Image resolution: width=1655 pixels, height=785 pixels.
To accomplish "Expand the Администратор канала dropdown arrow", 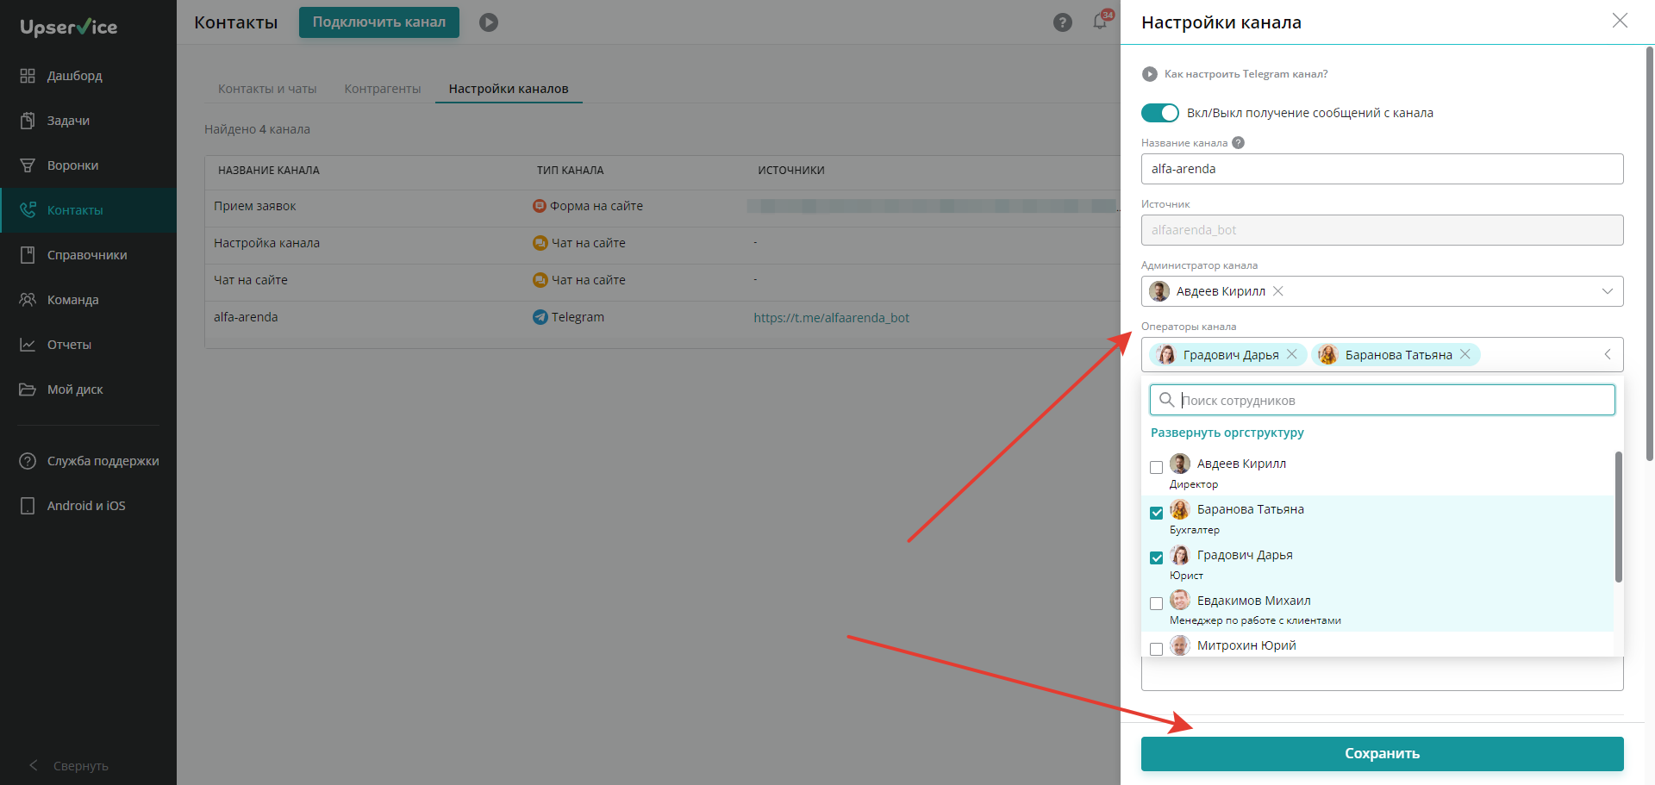I will coord(1608,291).
